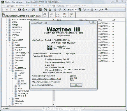Click the '1 selected' status bar text
Viewport: 127px width, 111px height.
click(6, 108)
